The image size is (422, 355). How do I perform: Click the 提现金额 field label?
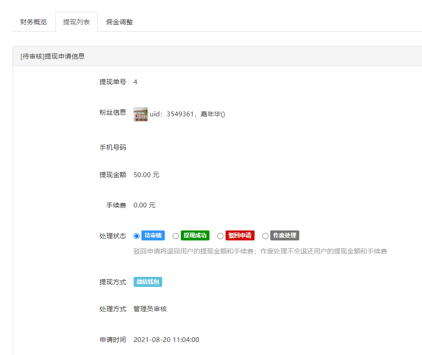[x=113, y=175]
